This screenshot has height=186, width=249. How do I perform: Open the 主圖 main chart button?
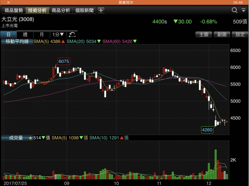click(204, 35)
